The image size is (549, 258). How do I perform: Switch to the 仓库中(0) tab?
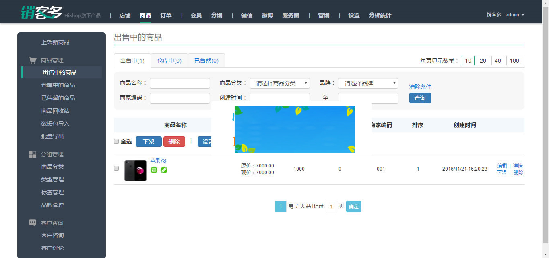click(169, 60)
